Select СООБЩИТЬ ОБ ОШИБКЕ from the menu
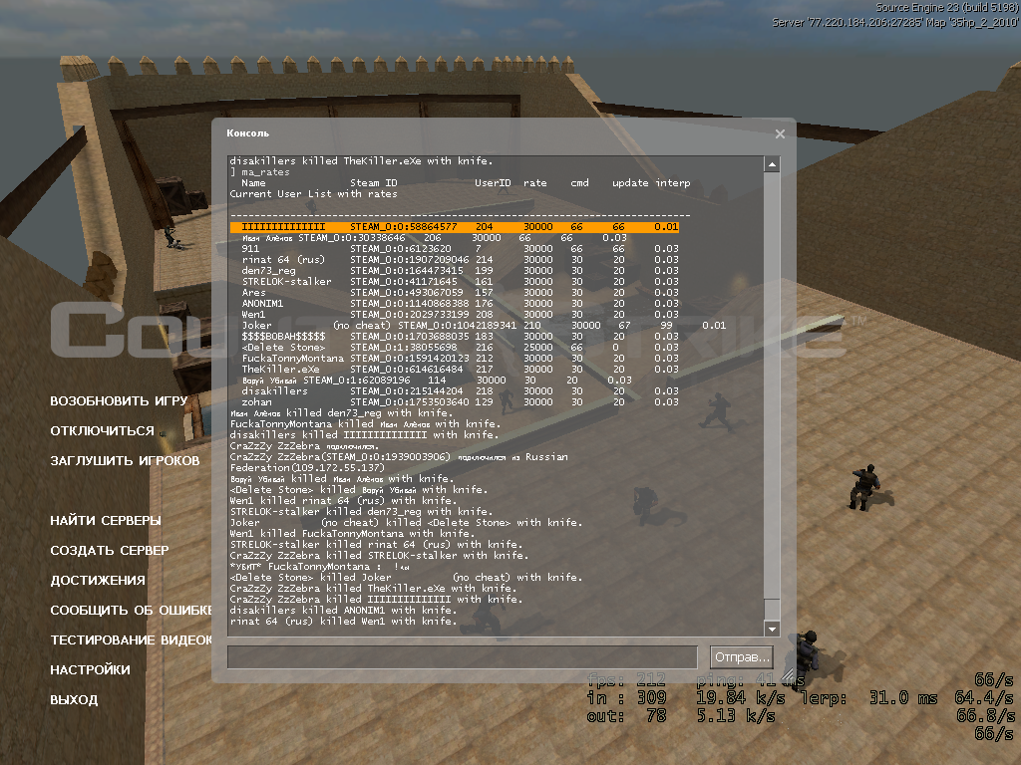This screenshot has width=1021, height=765. [x=132, y=611]
